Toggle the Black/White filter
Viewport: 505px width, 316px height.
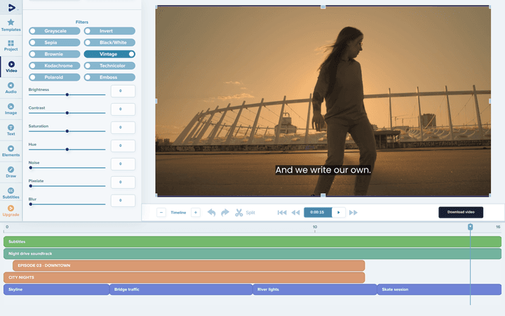[x=109, y=43]
